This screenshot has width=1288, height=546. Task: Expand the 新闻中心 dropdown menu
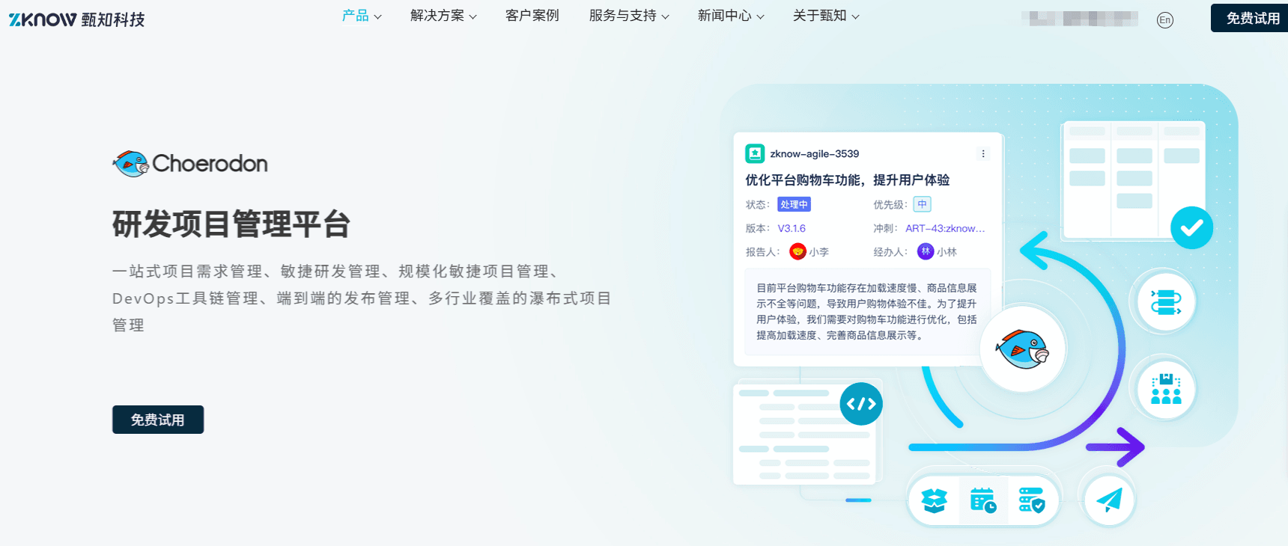731,16
